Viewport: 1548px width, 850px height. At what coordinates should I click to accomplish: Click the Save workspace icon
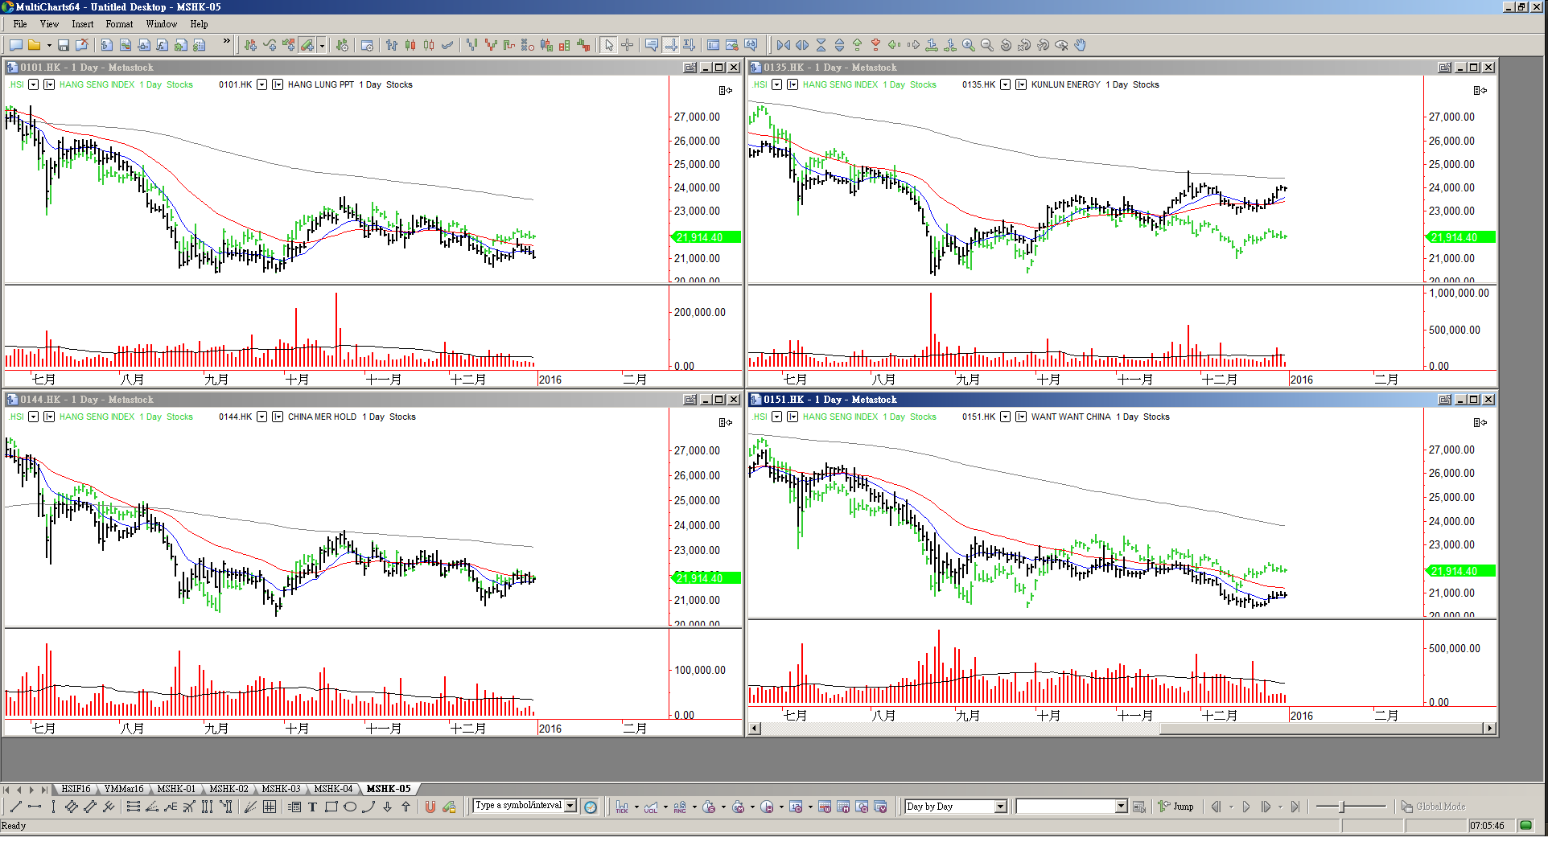click(x=64, y=45)
